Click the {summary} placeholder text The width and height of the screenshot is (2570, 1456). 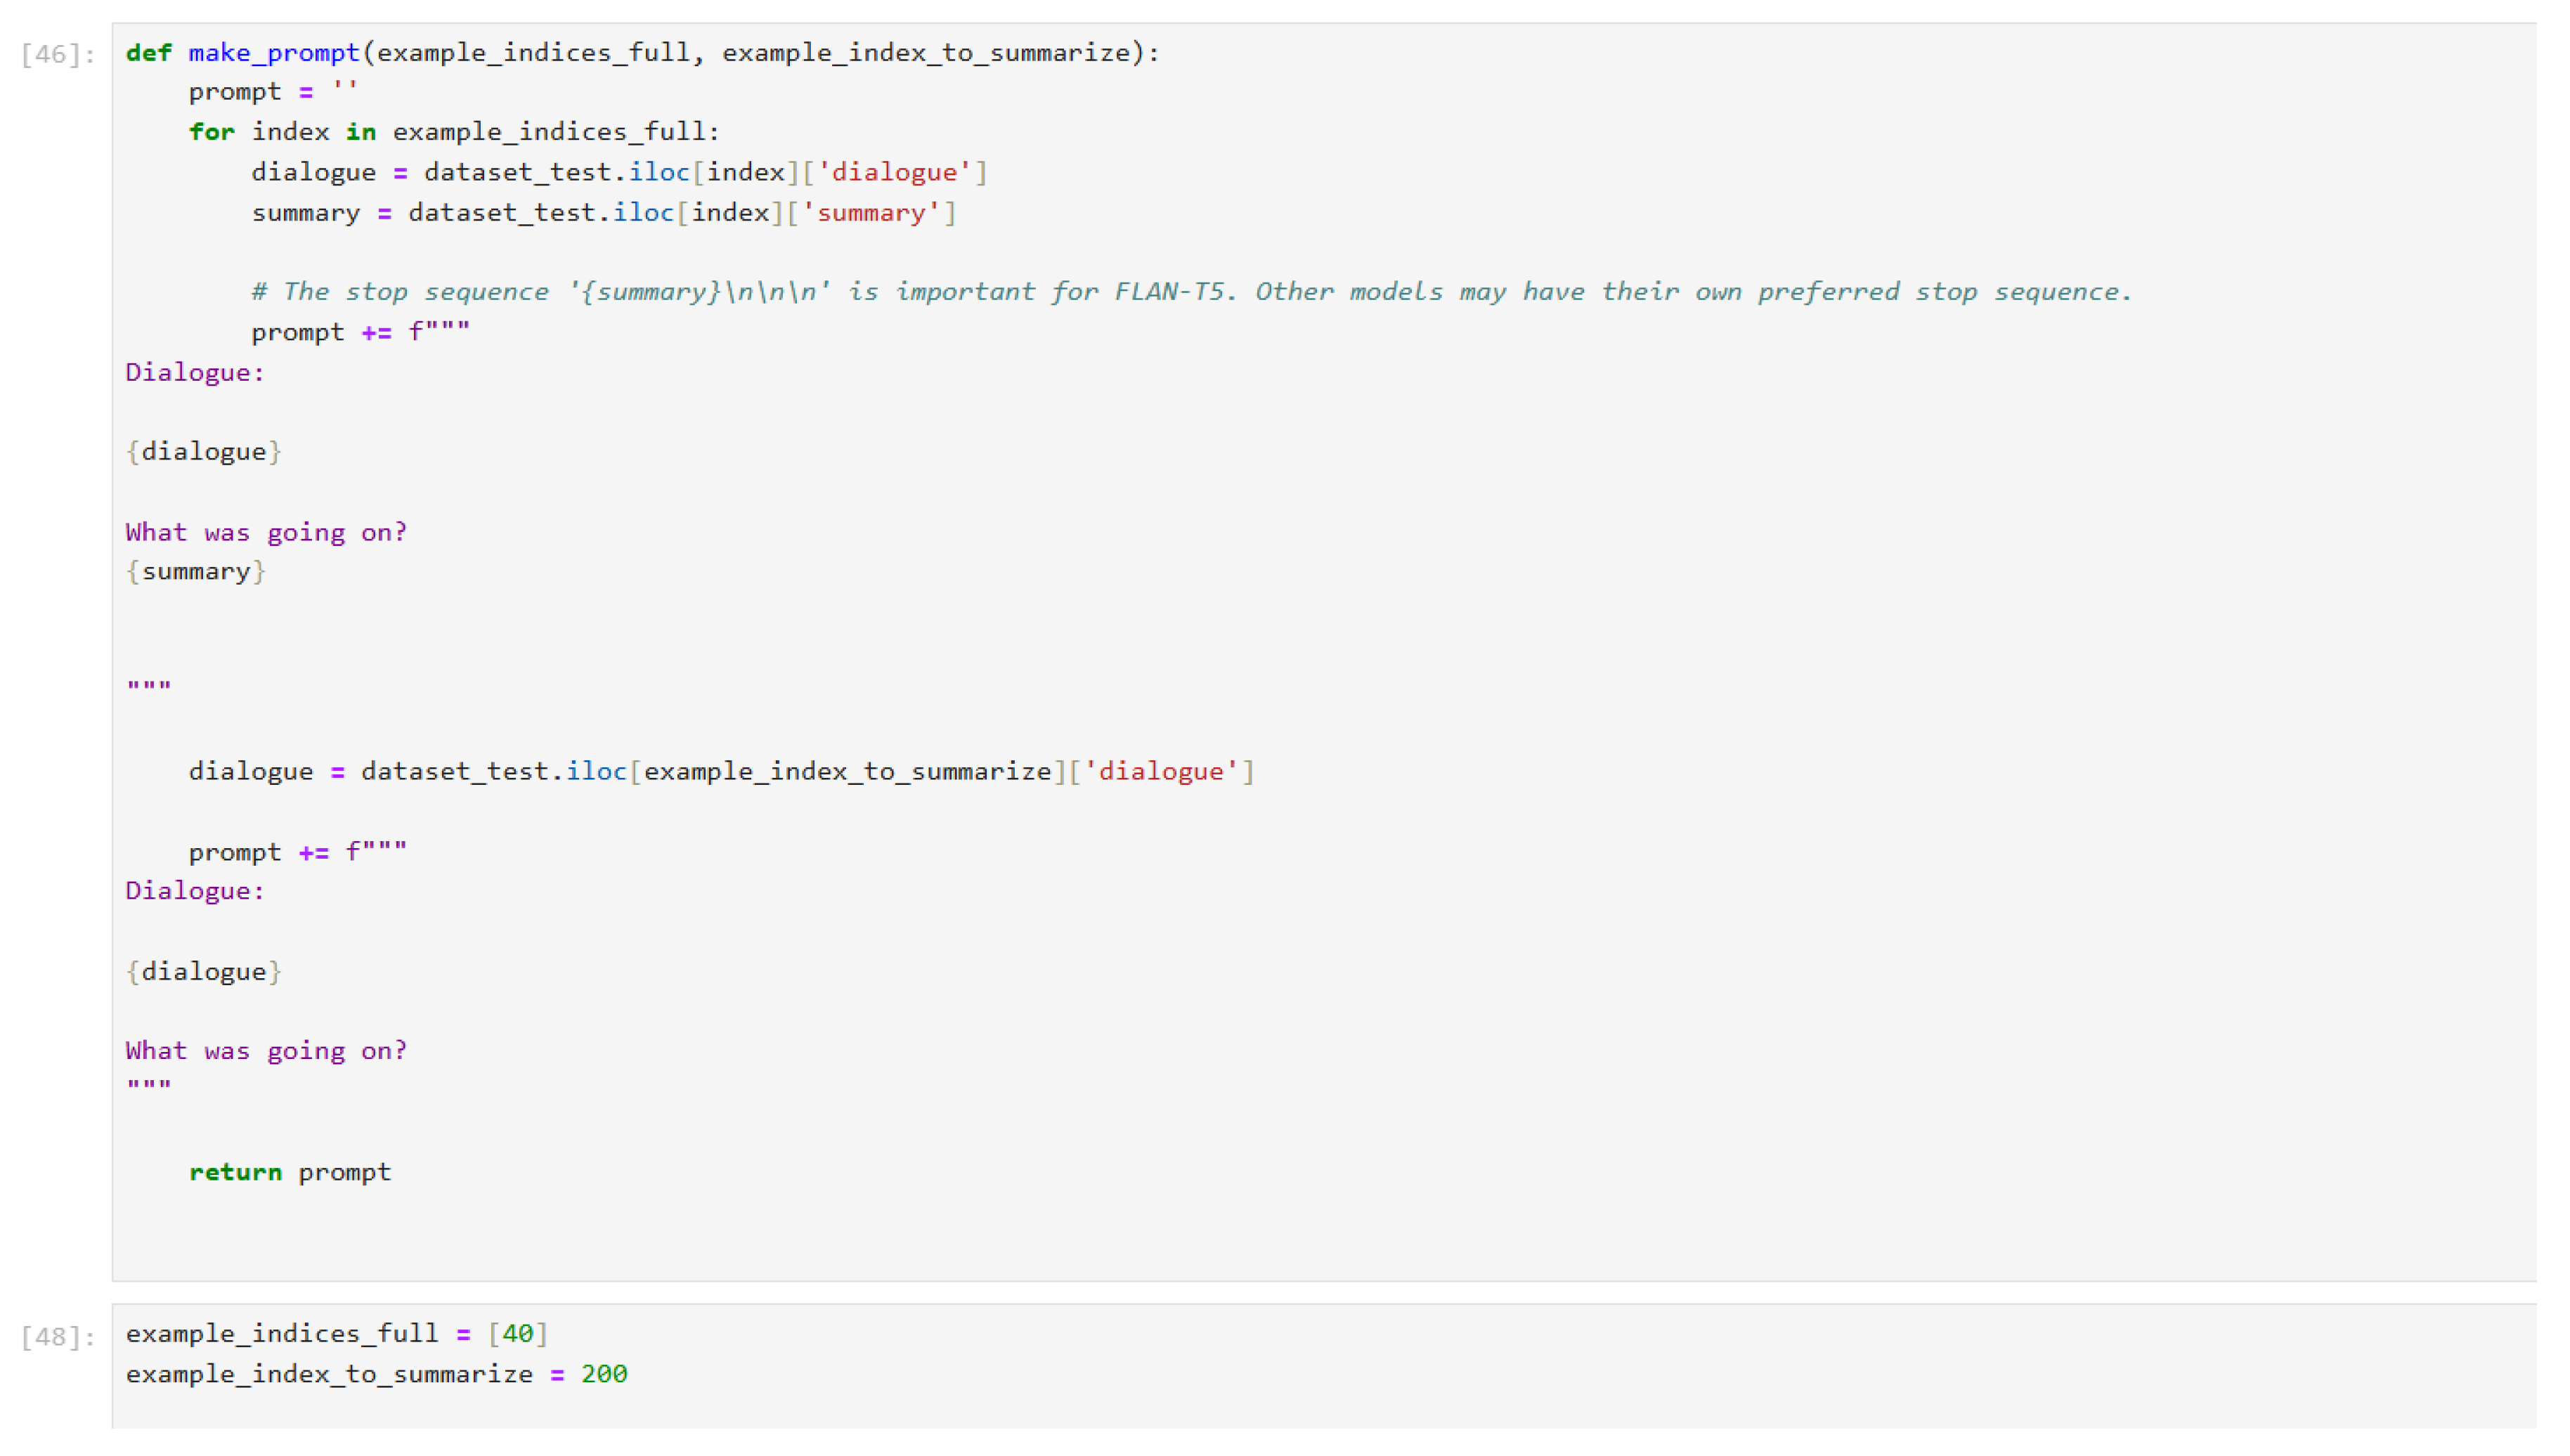click(196, 572)
